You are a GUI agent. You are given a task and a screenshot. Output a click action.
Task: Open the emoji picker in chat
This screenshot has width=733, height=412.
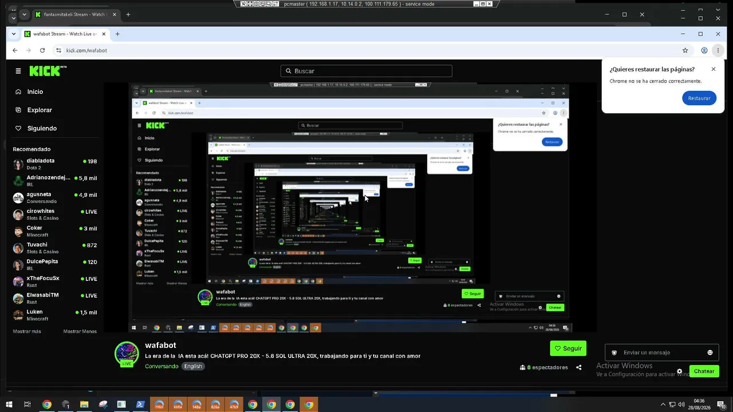pos(710,352)
